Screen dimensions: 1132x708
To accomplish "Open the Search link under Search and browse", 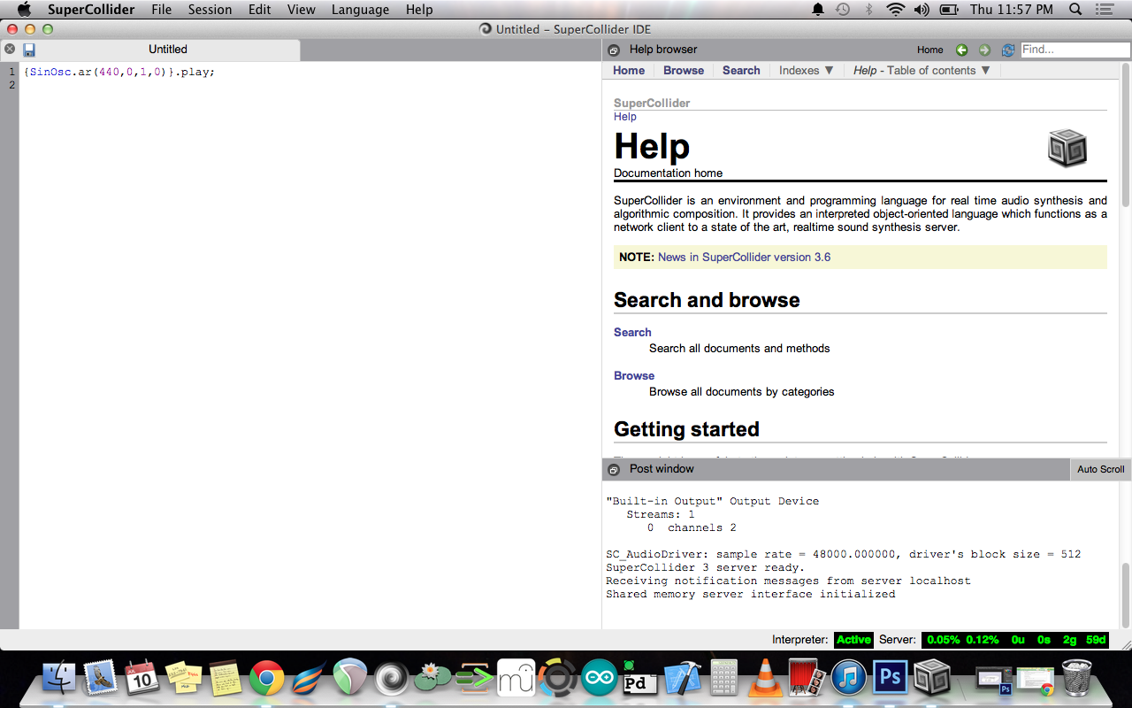I will click(632, 333).
